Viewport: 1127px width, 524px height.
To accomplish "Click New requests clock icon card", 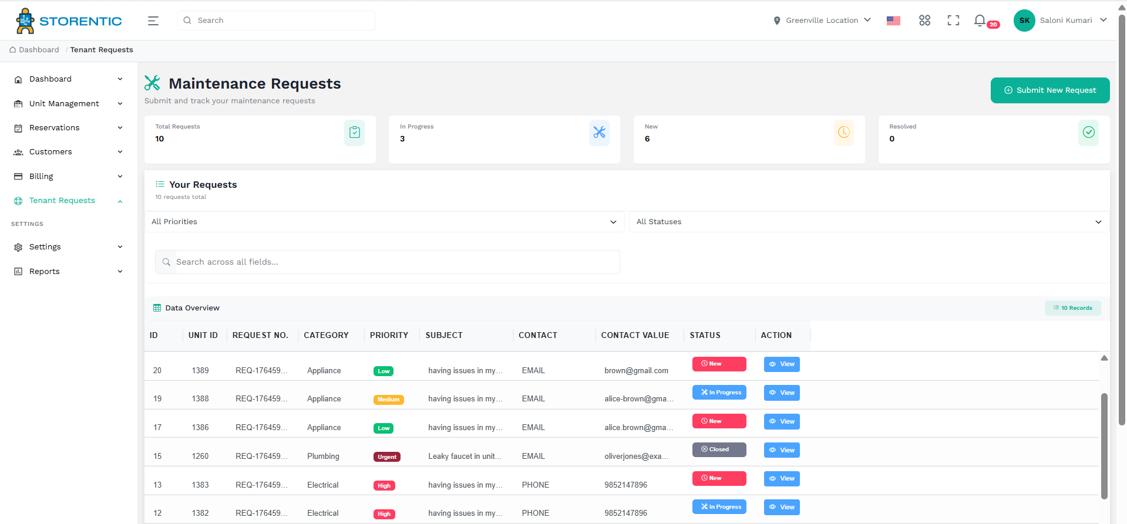I will [844, 133].
